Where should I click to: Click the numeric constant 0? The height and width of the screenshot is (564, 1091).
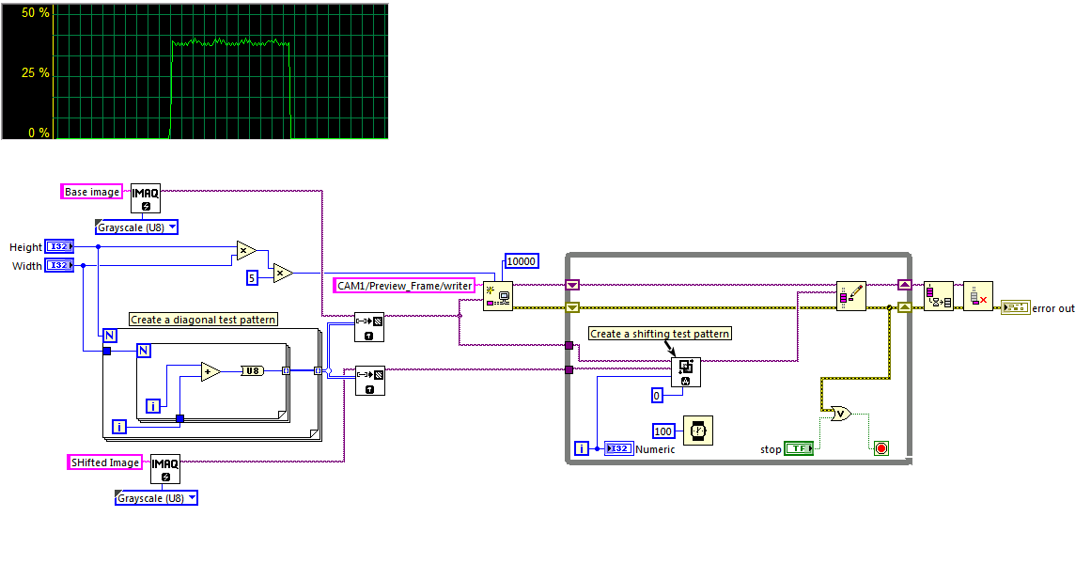tap(657, 396)
